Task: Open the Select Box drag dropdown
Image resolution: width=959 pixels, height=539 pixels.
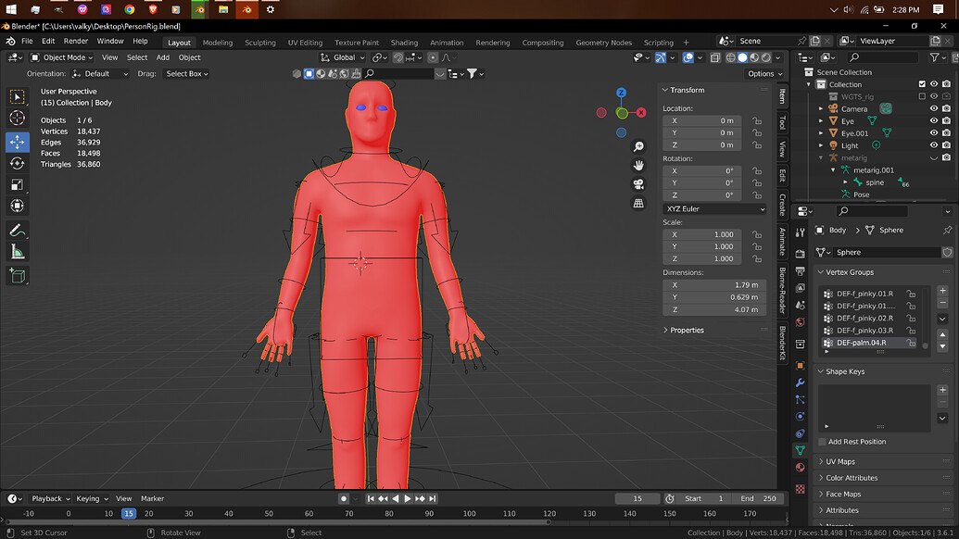Action: [x=187, y=74]
